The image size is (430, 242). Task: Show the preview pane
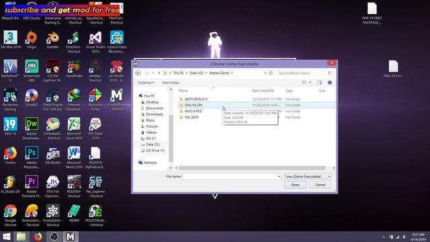point(319,83)
